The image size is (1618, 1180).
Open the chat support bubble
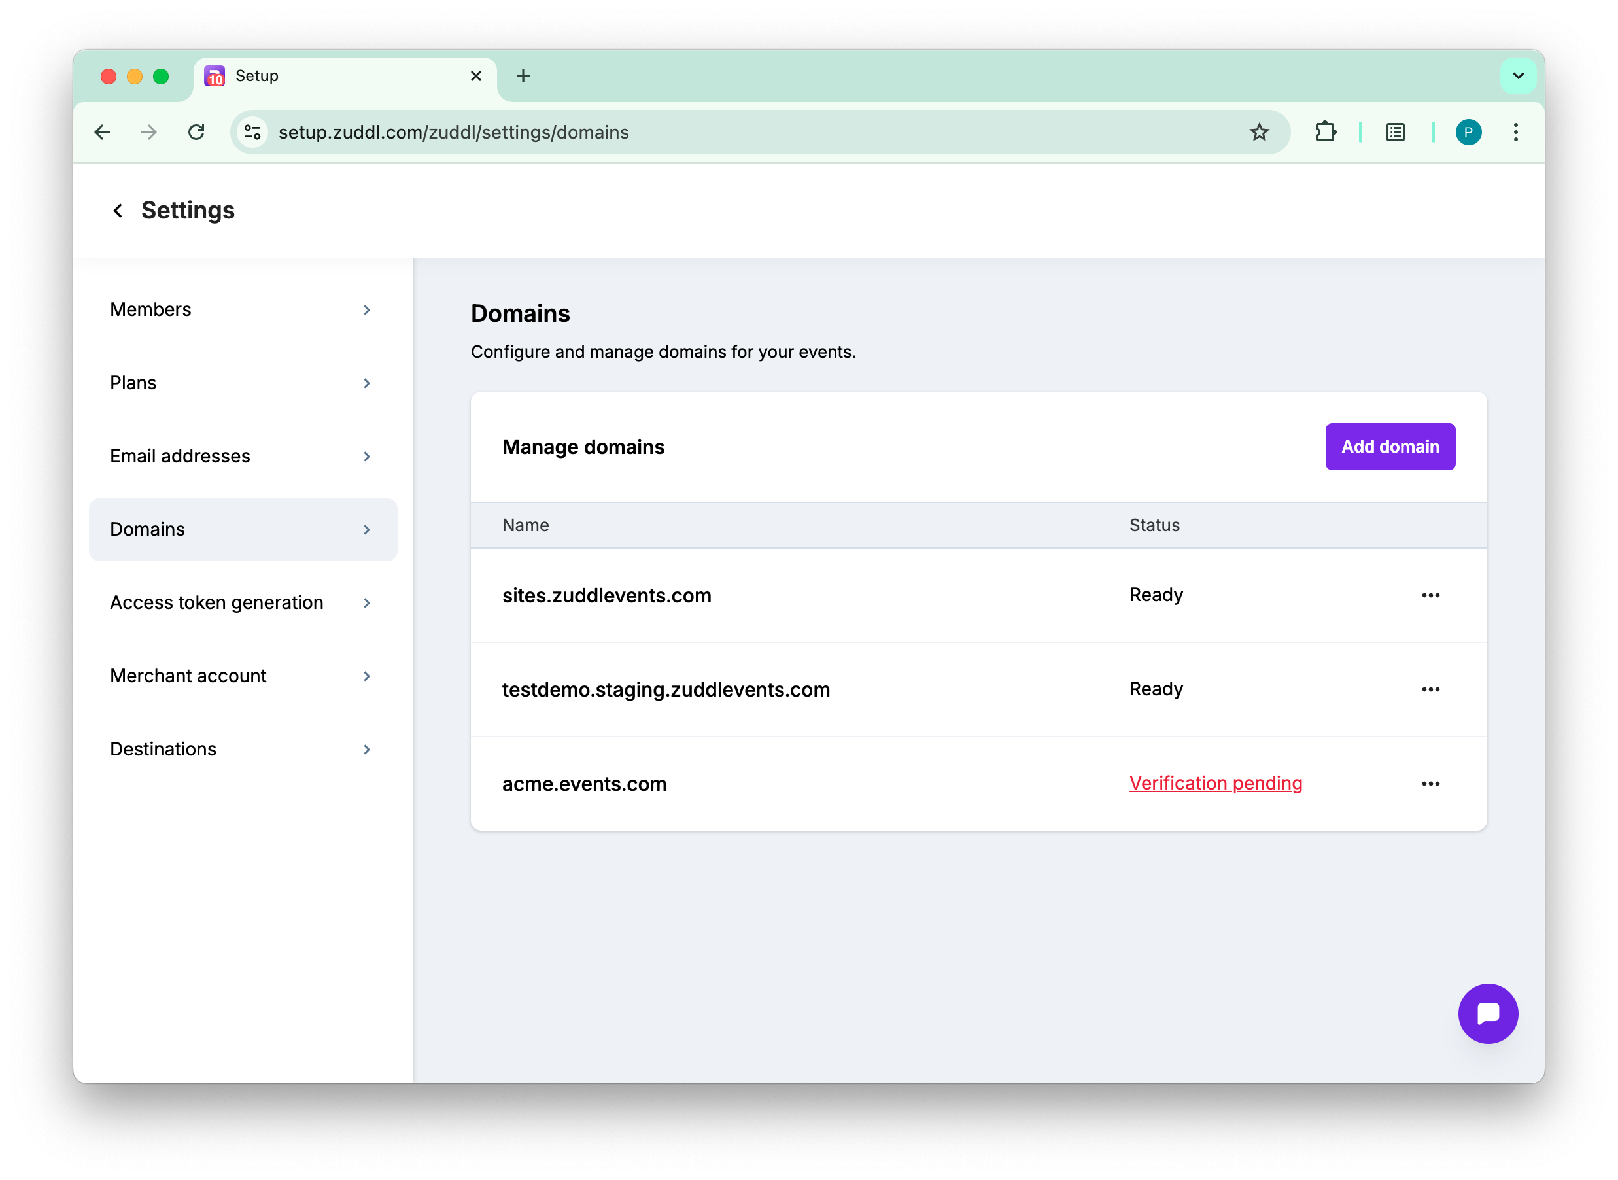click(x=1487, y=1013)
